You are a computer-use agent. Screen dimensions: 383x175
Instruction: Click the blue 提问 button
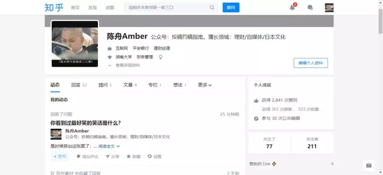[x=231, y=7]
